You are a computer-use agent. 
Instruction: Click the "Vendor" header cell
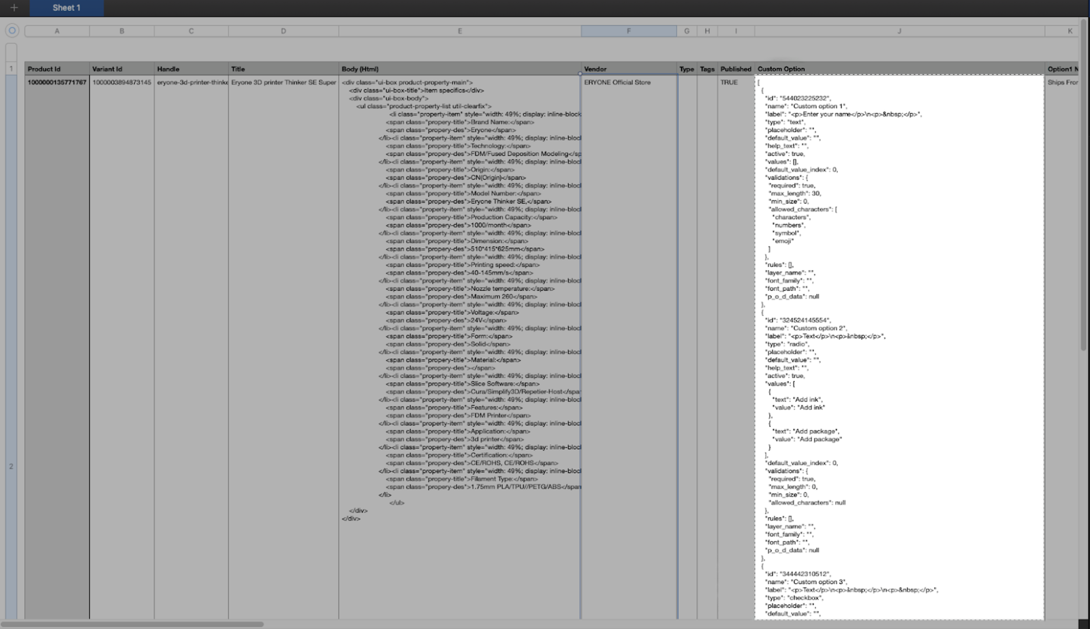[x=629, y=69]
